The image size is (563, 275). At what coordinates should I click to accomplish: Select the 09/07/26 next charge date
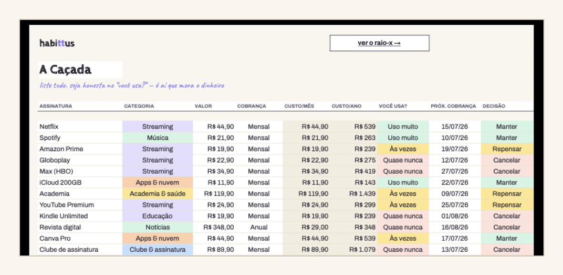455,194
